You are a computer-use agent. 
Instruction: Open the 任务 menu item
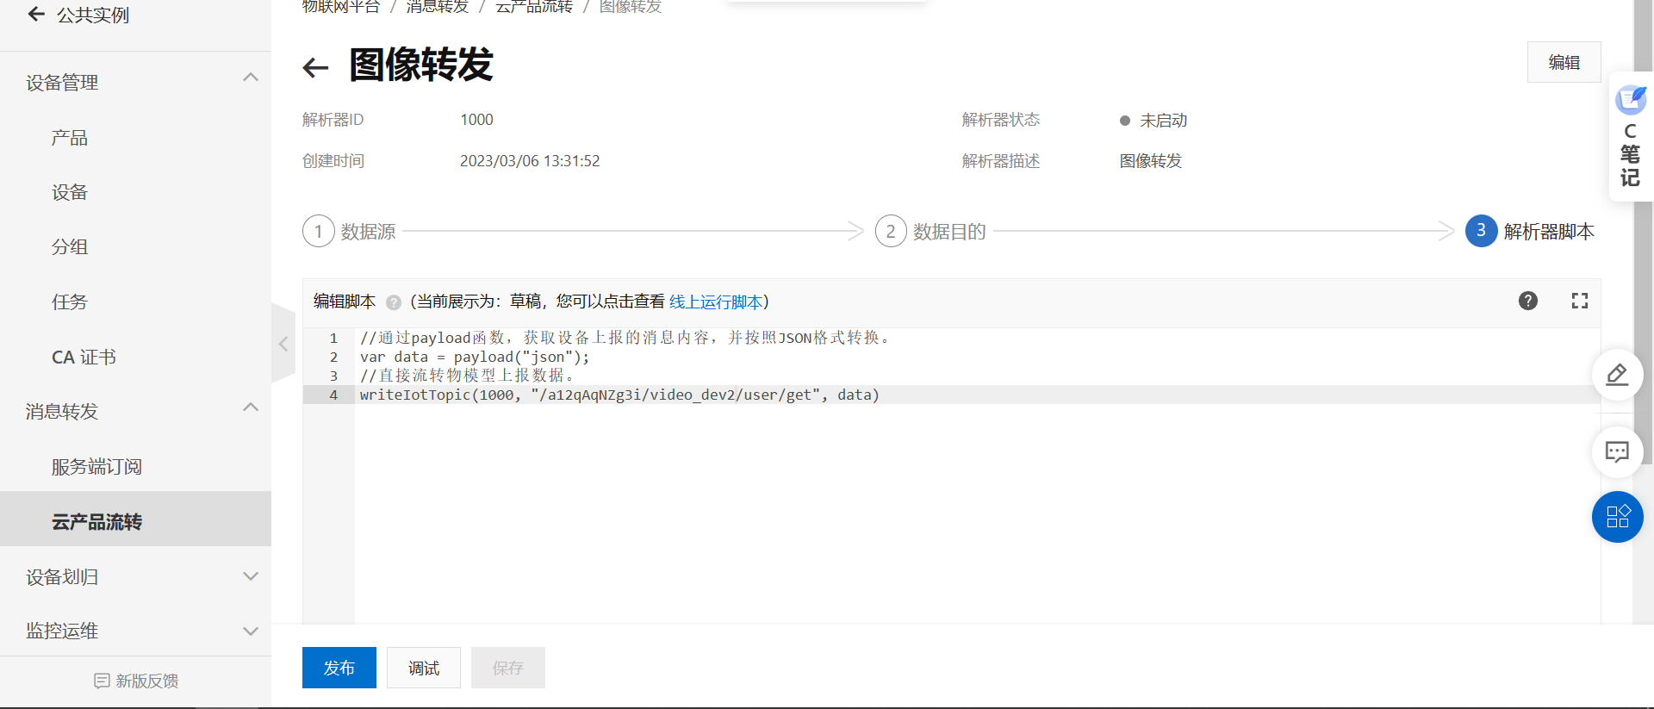click(70, 302)
